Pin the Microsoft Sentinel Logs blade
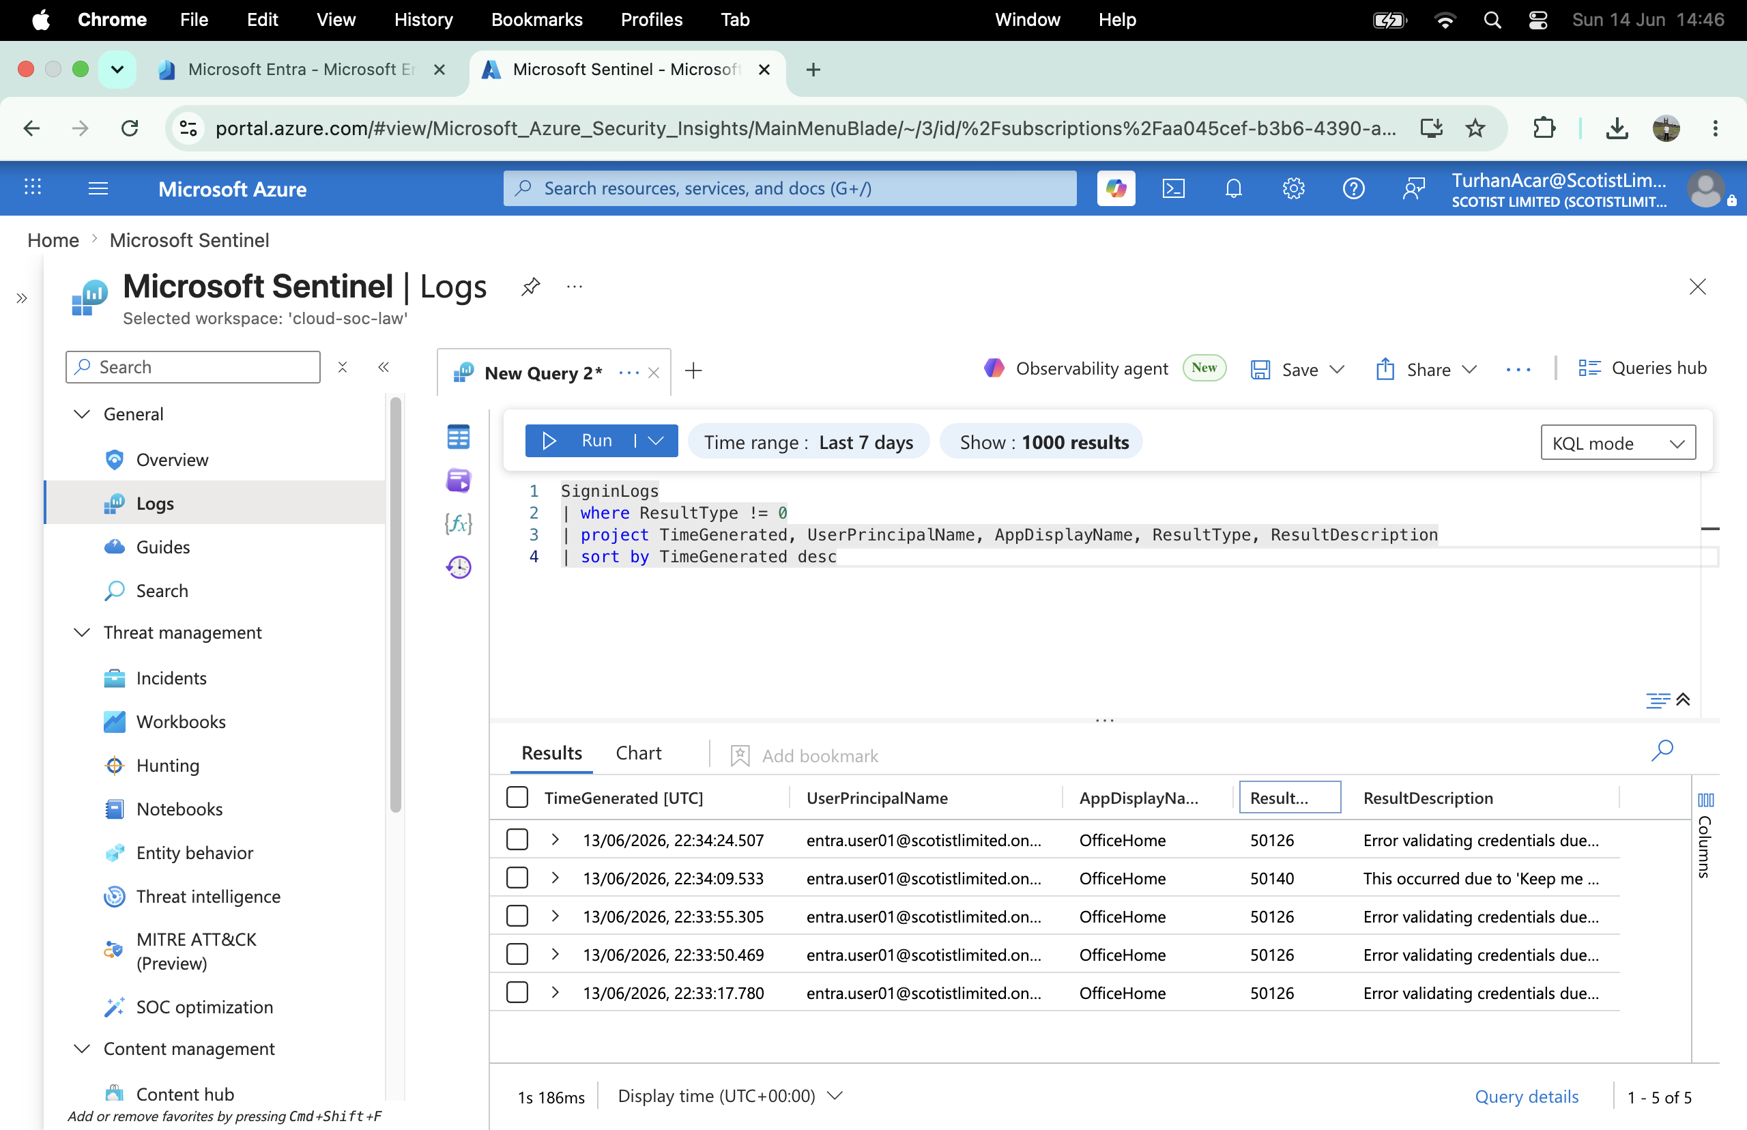 pos(530,286)
